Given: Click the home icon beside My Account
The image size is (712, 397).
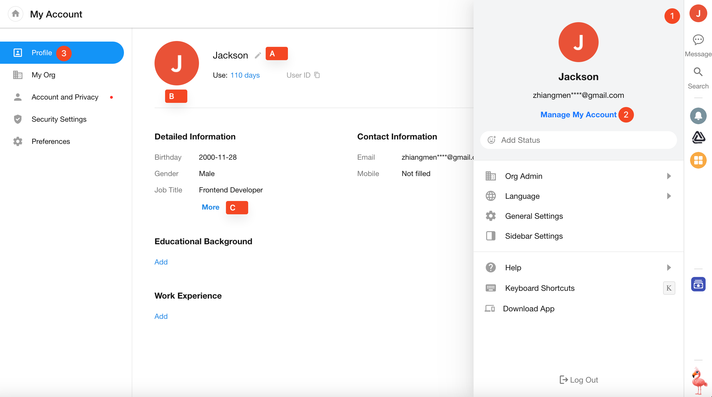Looking at the screenshot, I should coord(16,14).
